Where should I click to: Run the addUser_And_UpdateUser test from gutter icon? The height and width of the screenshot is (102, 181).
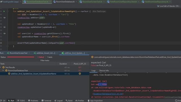click(x=4, y=11)
